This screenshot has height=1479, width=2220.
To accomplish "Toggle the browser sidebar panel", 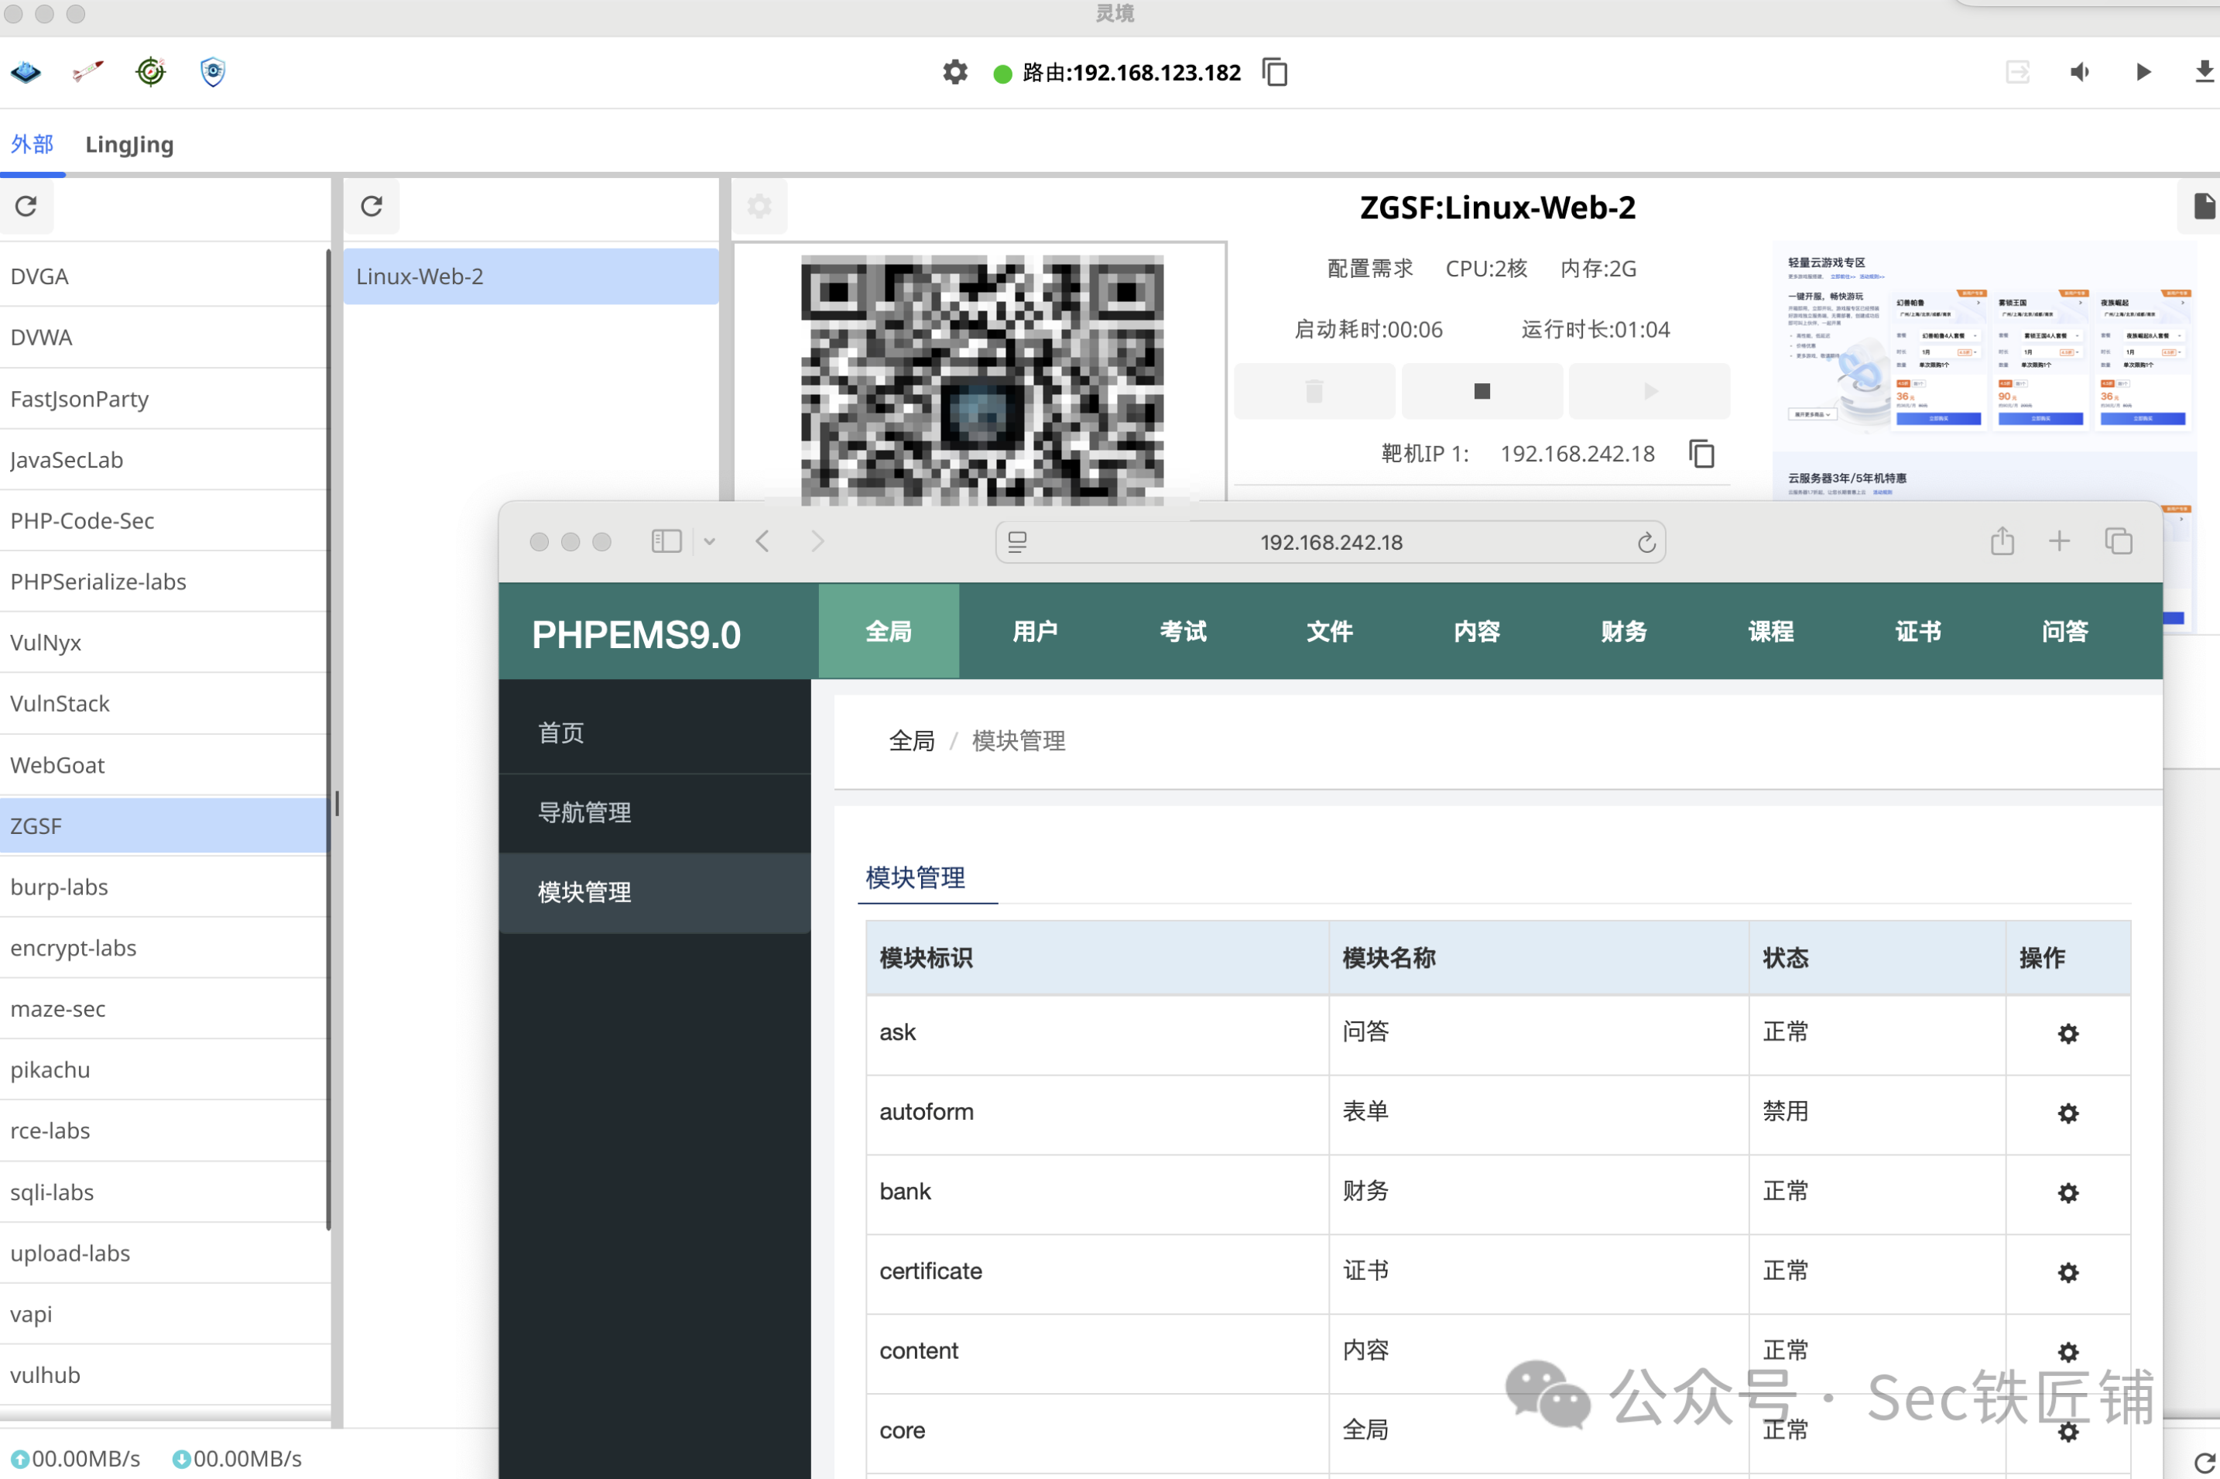I will point(666,541).
